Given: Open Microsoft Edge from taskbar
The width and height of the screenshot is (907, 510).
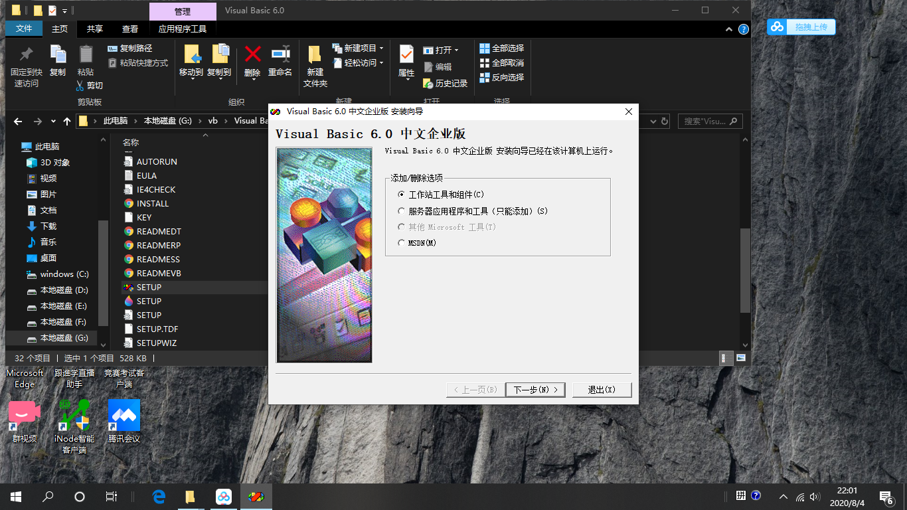Looking at the screenshot, I should click(159, 497).
